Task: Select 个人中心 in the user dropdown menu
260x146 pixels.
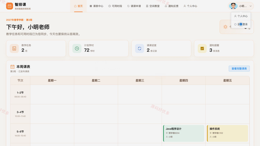Action: (x=241, y=16)
